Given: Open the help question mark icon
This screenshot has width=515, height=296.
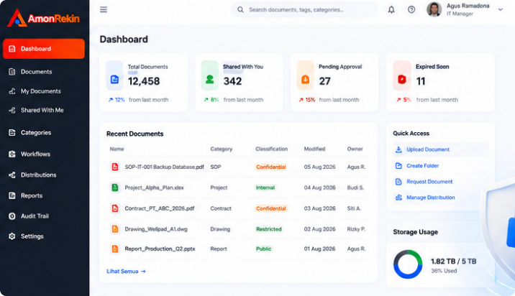Looking at the screenshot, I should pos(411,10).
